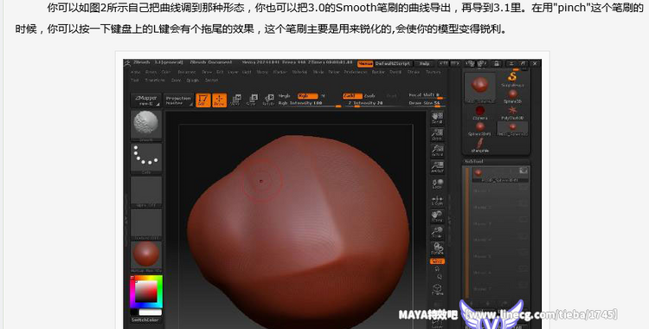The image size is (649, 329).
Task: Select the large current tool thumbnail
Action: 479,87
